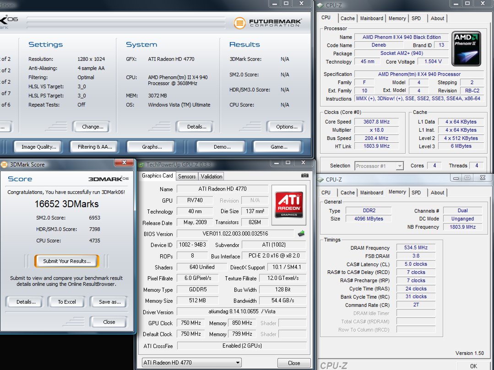494x370 pixels.
Task: Click the top CPU-Z title bar icon
Action: [x=320, y=5]
